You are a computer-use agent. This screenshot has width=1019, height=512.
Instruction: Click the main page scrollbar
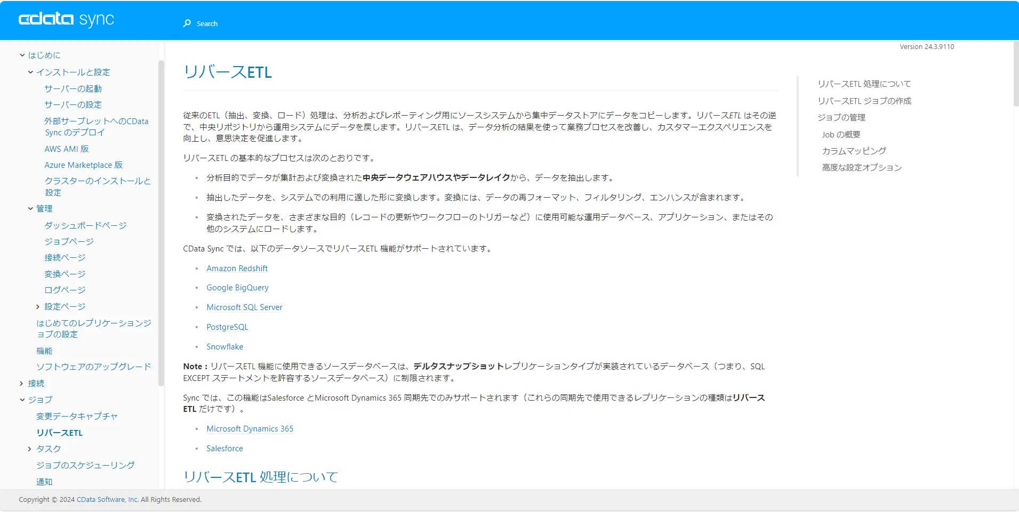pos(1016,74)
